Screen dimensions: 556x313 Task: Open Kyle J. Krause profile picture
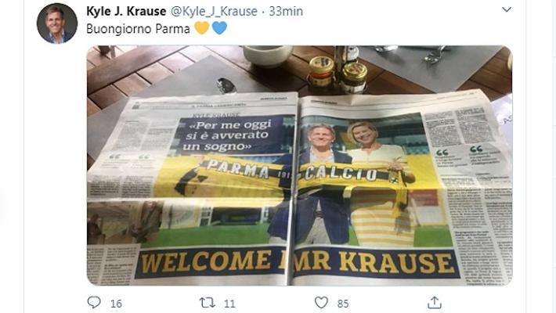(57, 23)
